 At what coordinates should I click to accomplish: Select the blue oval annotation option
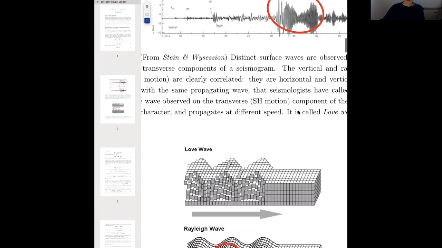click(x=147, y=21)
